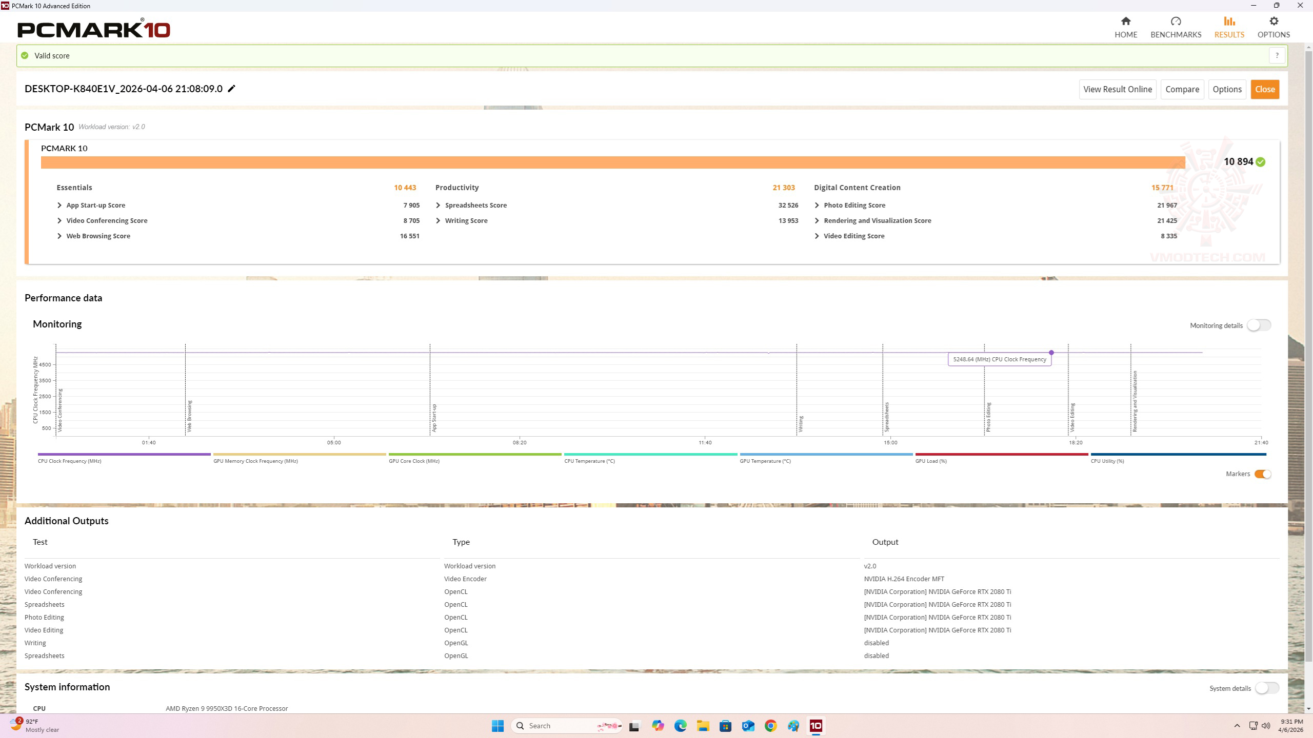Open File Explorer from the taskbar
Image resolution: width=1313 pixels, height=738 pixels.
(x=703, y=726)
